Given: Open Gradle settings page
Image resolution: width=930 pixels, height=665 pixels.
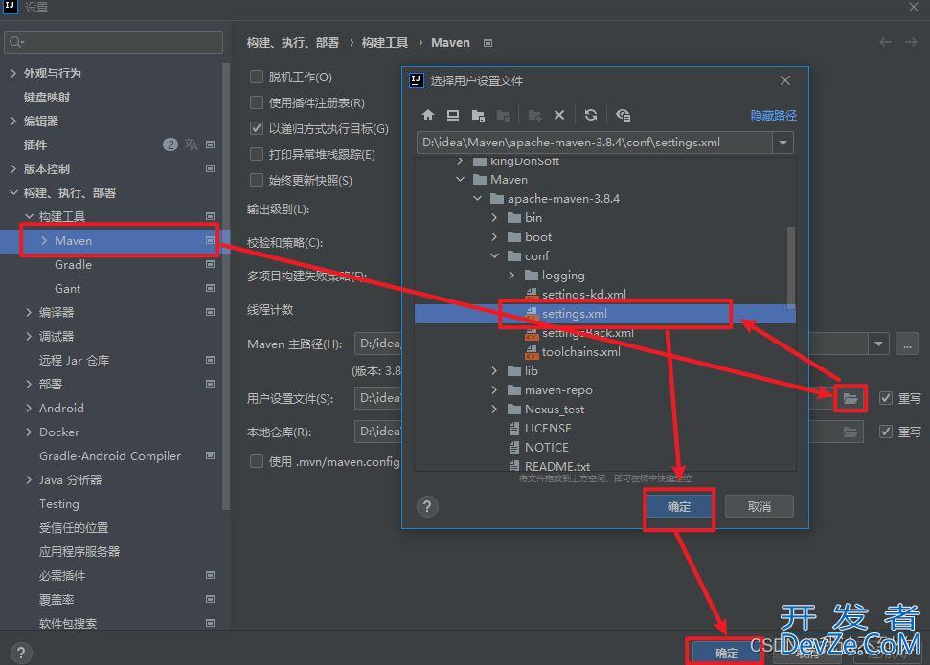Looking at the screenshot, I should [73, 264].
